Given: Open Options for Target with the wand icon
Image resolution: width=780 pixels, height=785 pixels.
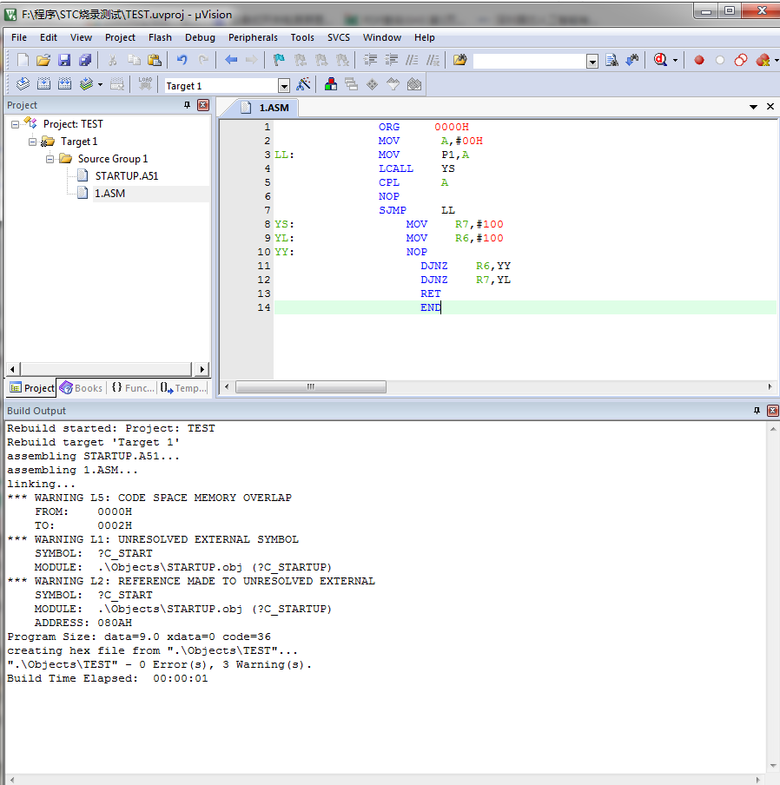Looking at the screenshot, I should (303, 84).
